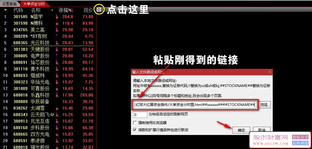Viewport: 312px width, 149px height.
Task: Select stock 300913 兆龙互连
Action: pyautogui.click(x=48, y=121)
